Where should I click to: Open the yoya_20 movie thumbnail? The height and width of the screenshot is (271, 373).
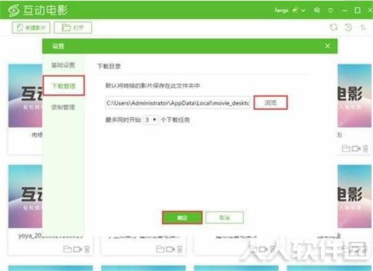(x=25, y=196)
